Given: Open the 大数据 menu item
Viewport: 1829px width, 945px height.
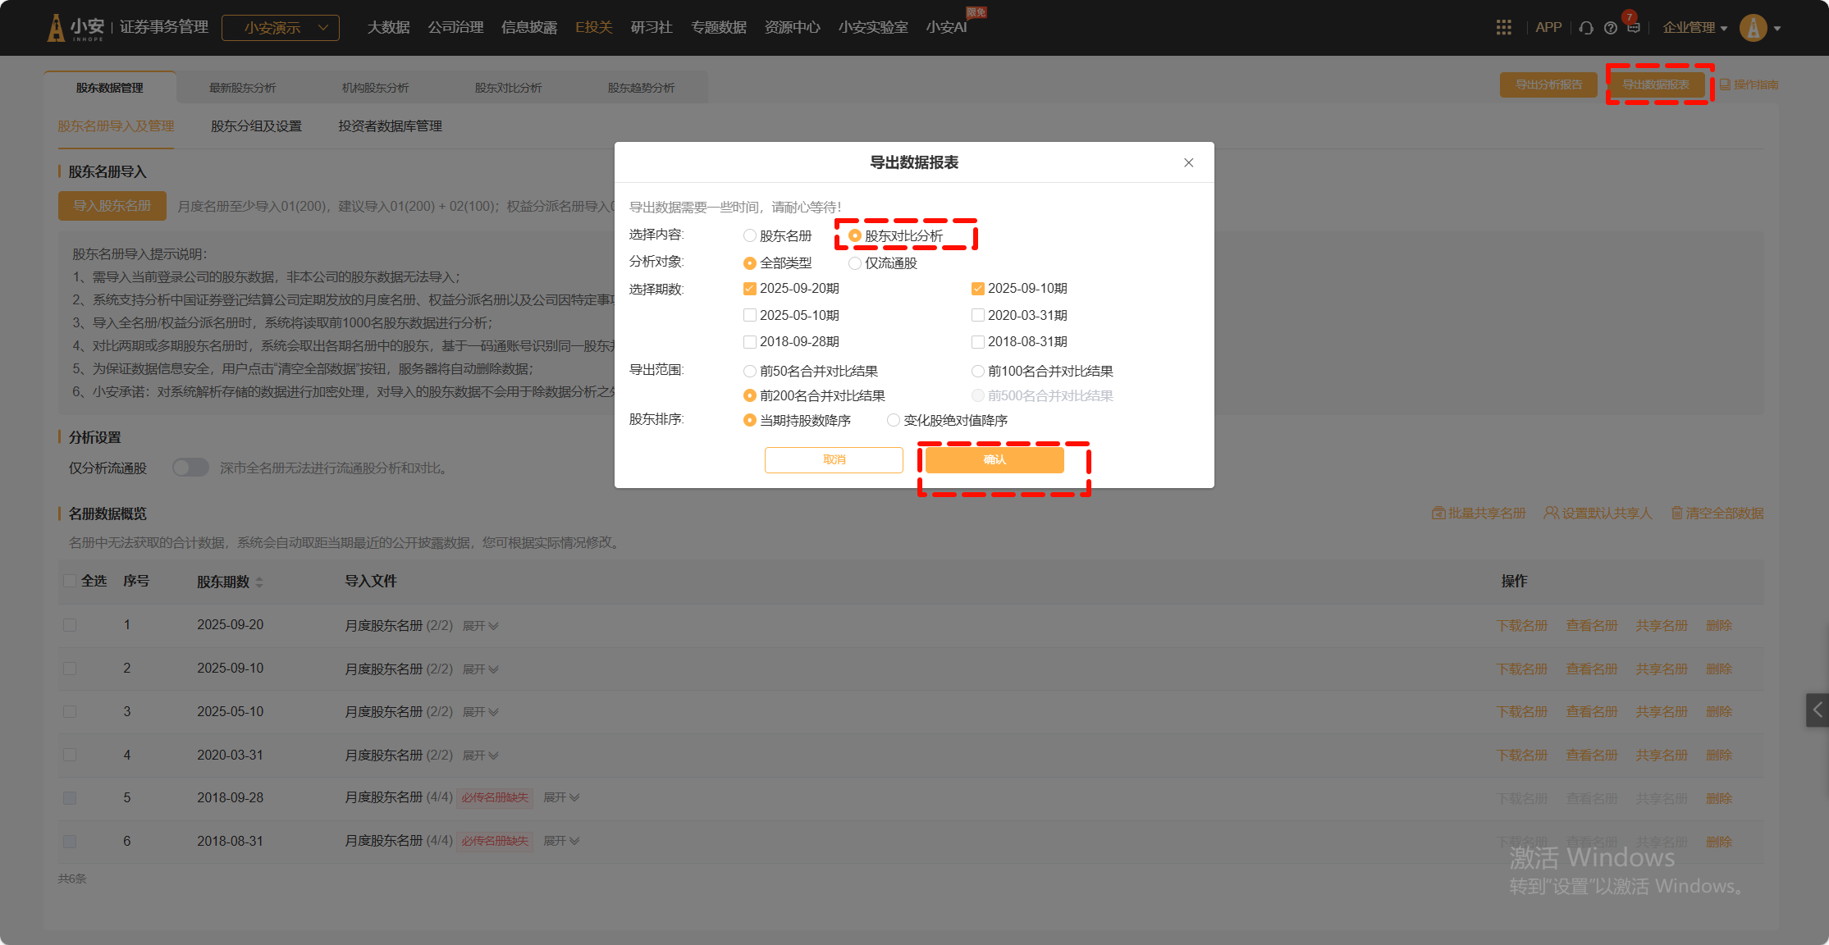Looking at the screenshot, I should pyautogui.click(x=388, y=28).
